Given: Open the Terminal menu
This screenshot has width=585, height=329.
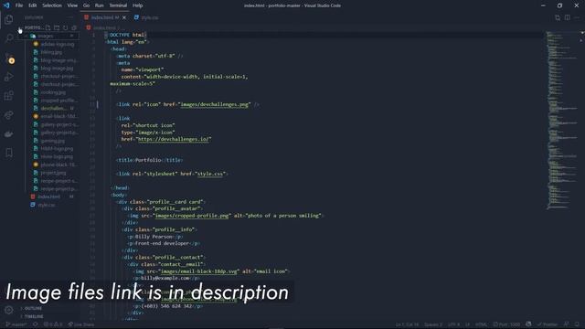Looking at the screenshot, I should (x=118, y=5).
